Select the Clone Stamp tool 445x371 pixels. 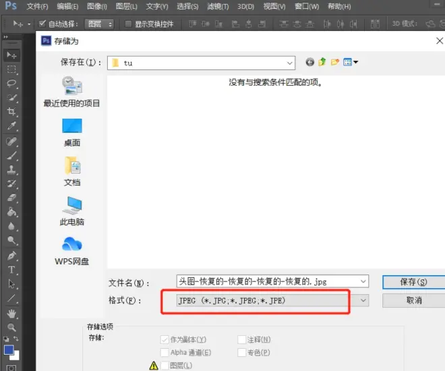(x=11, y=169)
